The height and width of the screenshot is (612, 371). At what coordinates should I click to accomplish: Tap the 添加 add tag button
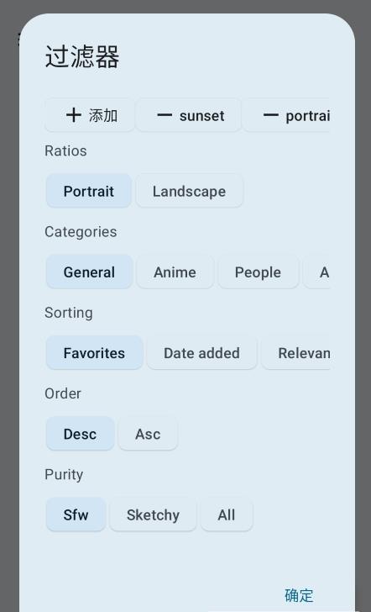coord(90,115)
